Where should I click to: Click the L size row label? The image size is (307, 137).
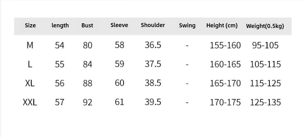pos(30,64)
